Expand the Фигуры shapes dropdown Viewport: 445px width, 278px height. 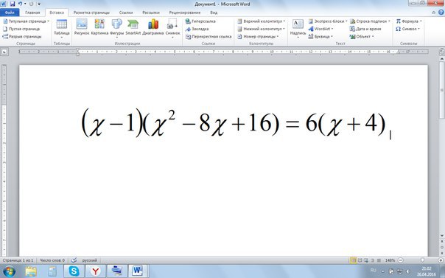(116, 28)
